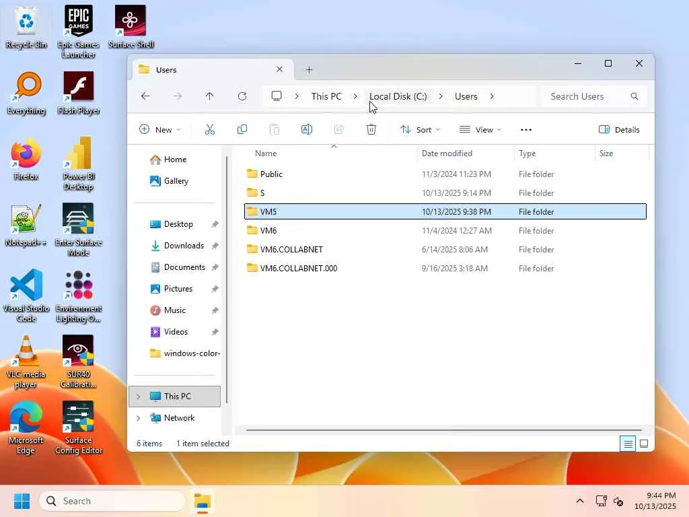Open Visual Studio Code shortcut

pos(26,296)
